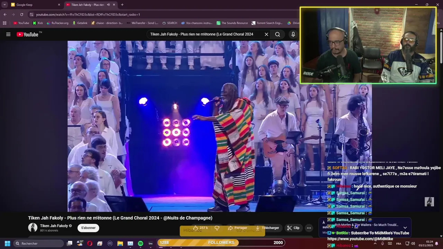Open the clock and date in taskbar
The height and width of the screenshot is (249, 443).
tap(426, 243)
